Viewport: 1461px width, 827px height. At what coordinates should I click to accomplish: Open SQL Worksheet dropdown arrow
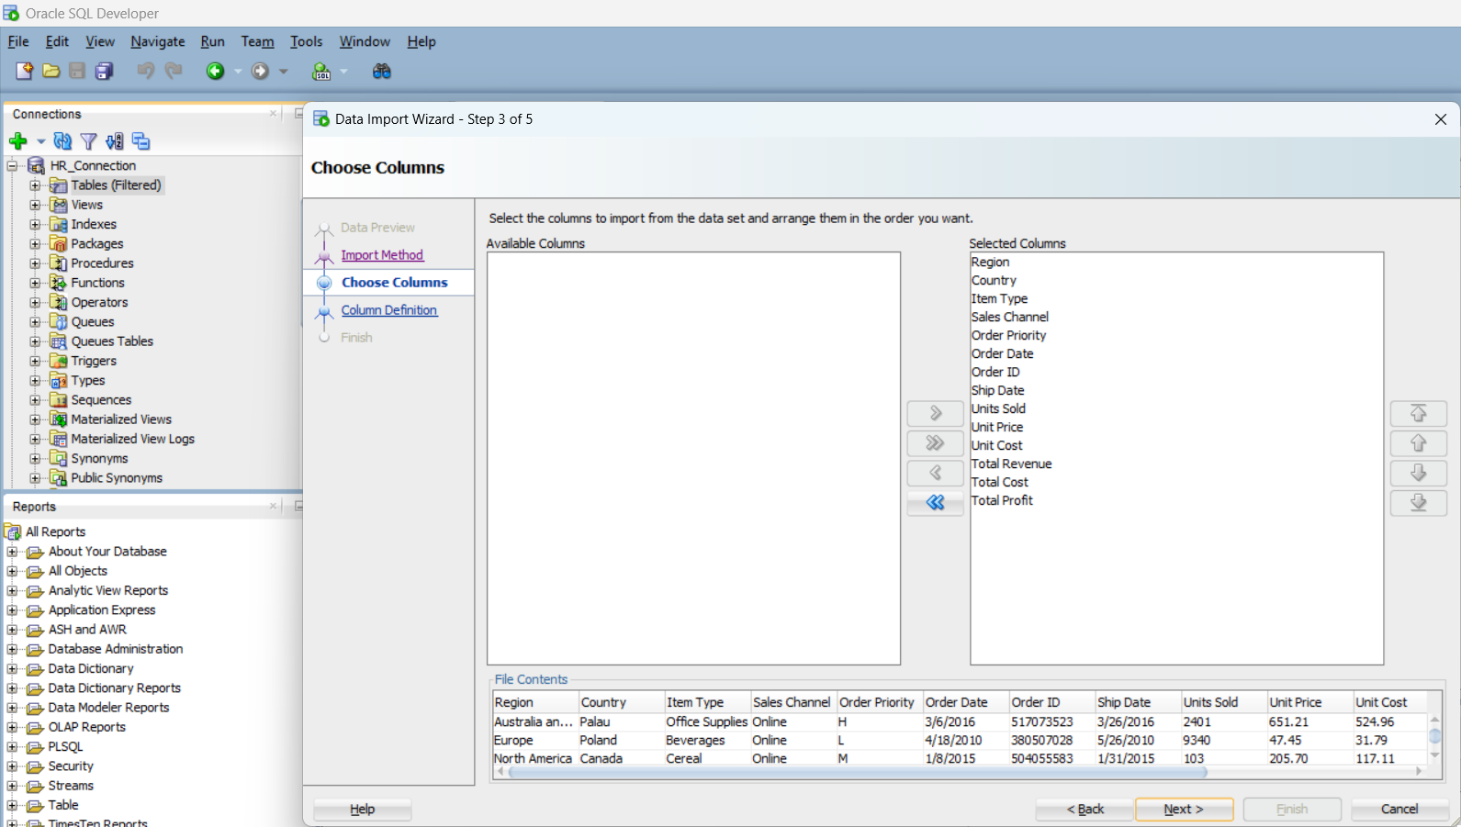pyautogui.click(x=344, y=71)
